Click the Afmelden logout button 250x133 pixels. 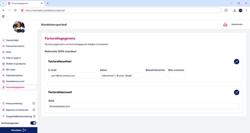18,130
